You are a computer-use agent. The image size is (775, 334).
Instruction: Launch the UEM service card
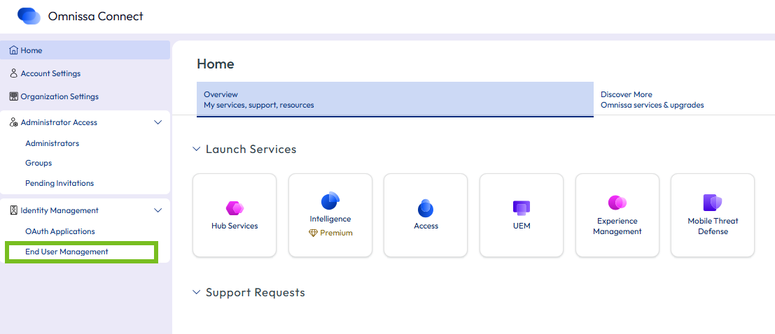522,215
